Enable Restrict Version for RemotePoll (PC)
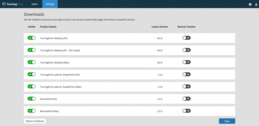 pyautogui.click(x=186, y=99)
